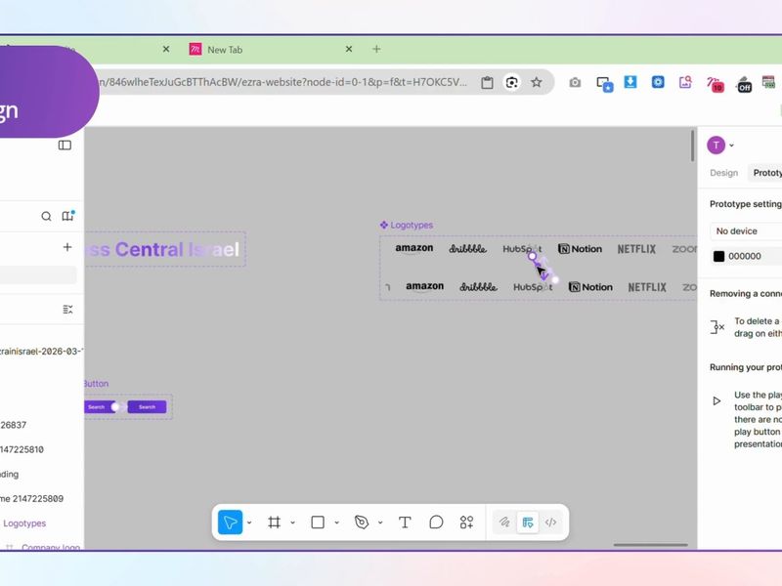The height and width of the screenshot is (586, 782).
Task: Toggle the left sidebar panel icon
Action: click(65, 145)
